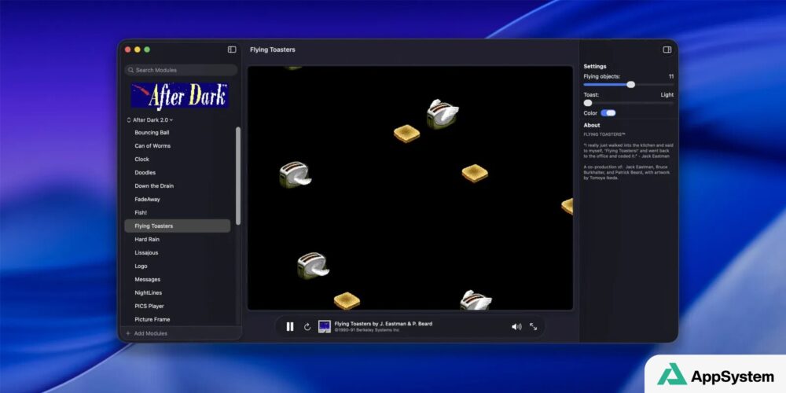The image size is (786, 393).
Task: Click the After Dark logo banner
Action: click(180, 95)
